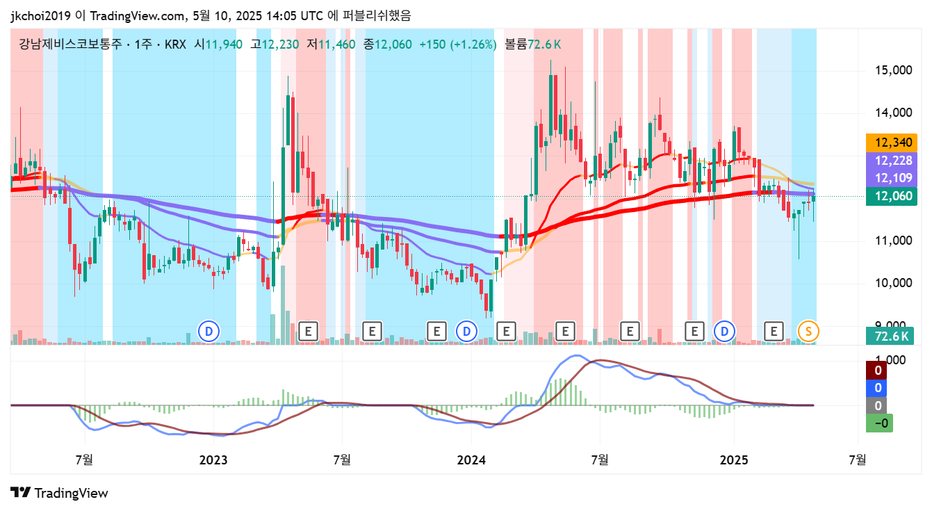Click the 14,000 price axis label
The image size is (932, 511).
(894, 113)
